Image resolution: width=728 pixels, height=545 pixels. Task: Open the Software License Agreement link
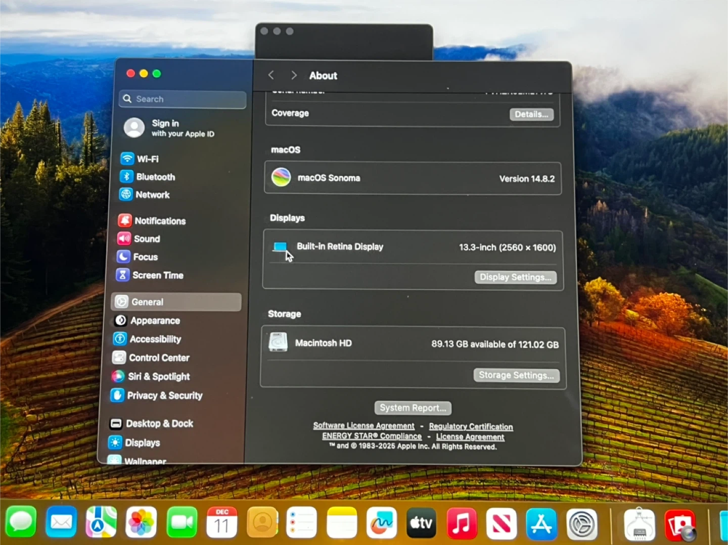(363, 426)
